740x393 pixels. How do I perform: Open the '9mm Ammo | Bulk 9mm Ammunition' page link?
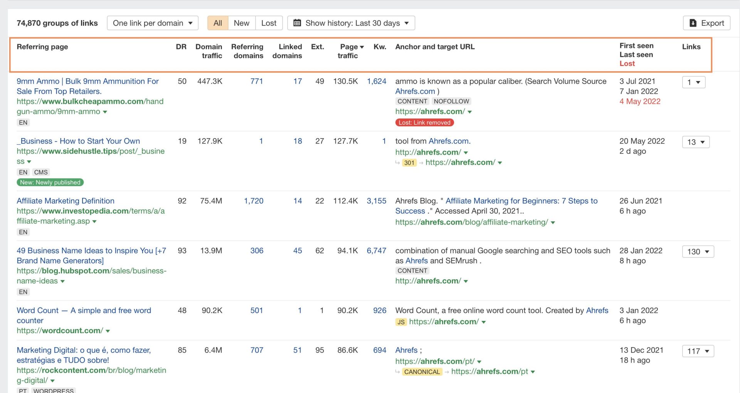pos(87,86)
